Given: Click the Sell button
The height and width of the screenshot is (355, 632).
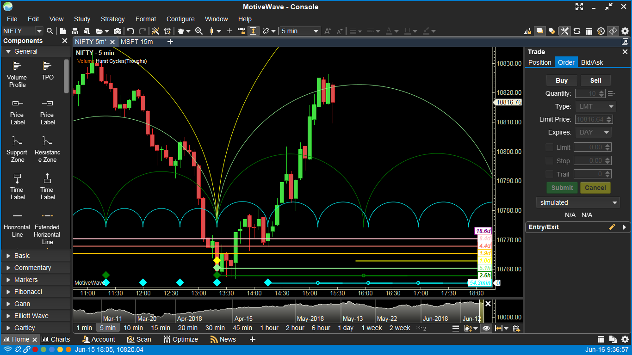Looking at the screenshot, I should tap(596, 80).
